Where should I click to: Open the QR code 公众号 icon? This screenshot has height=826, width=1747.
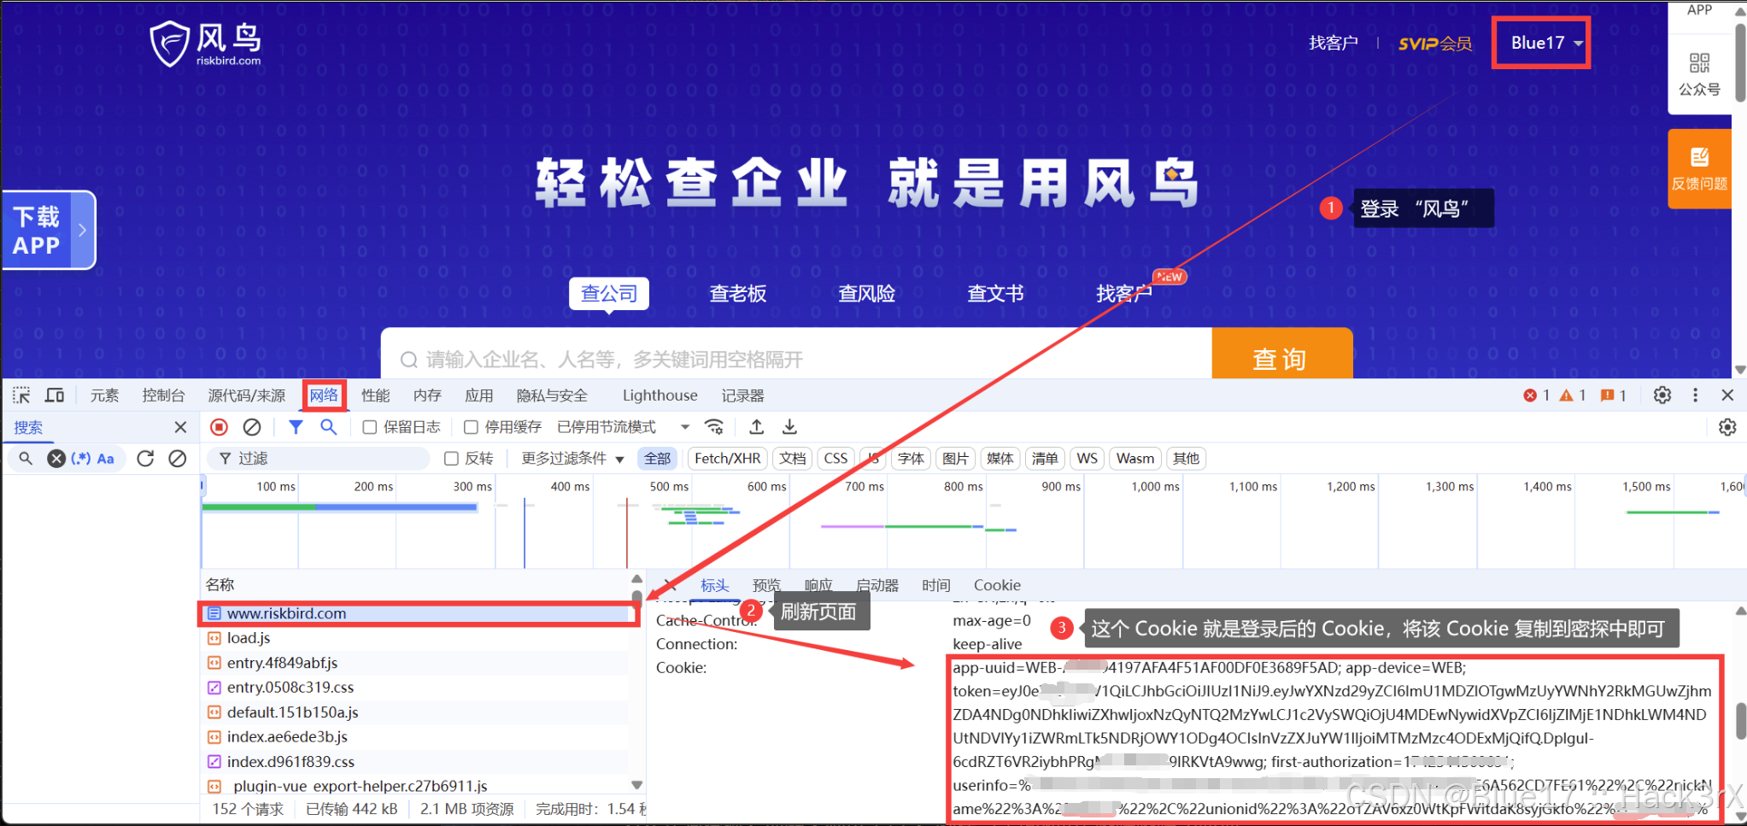click(1699, 73)
